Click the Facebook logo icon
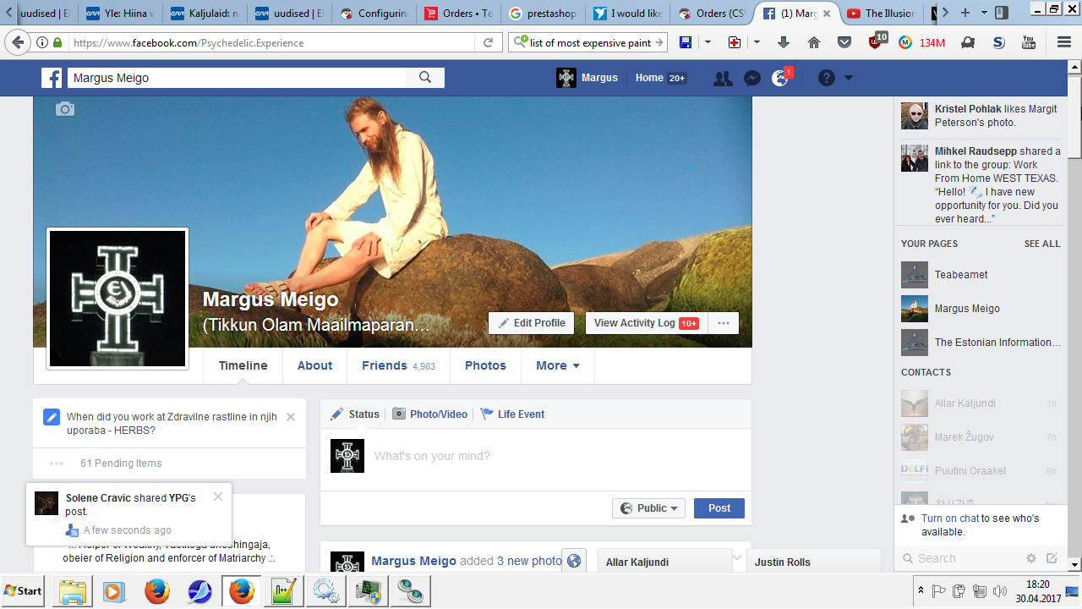 click(x=52, y=78)
